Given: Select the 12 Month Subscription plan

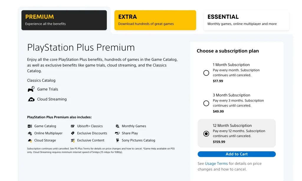Looking at the screenshot, I should (206, 133).
